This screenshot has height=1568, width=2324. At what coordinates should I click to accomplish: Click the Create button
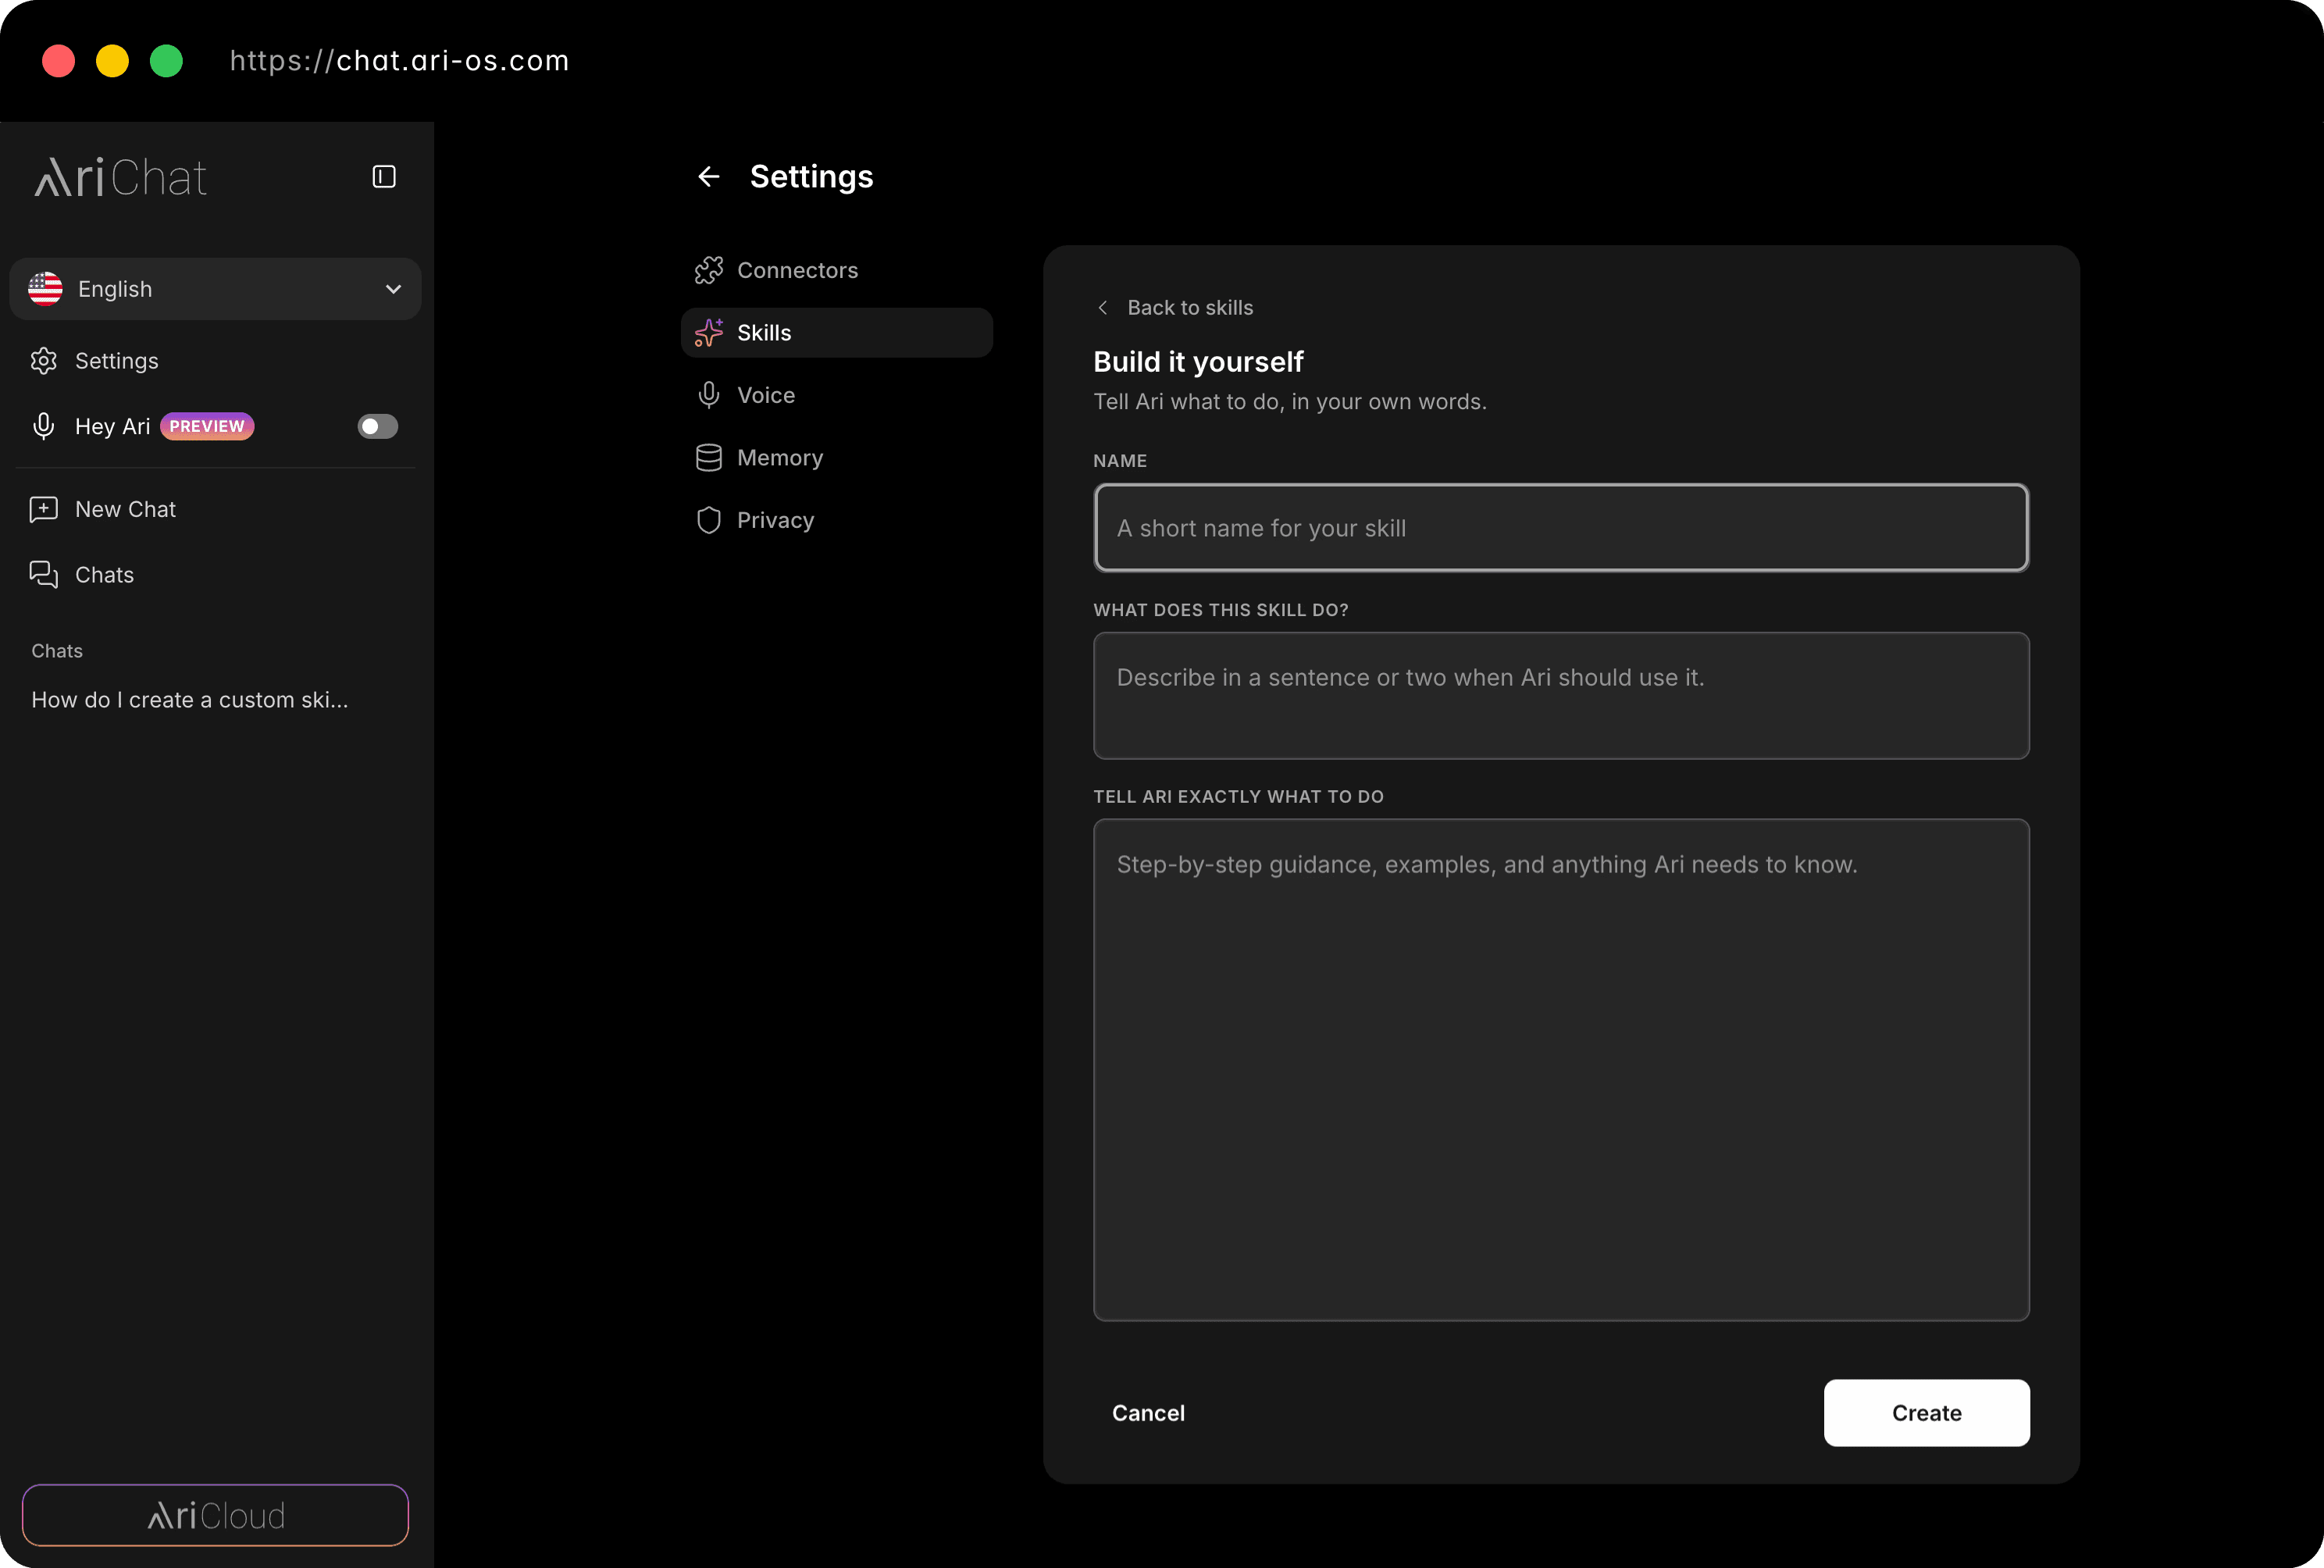point(1927,1413)
